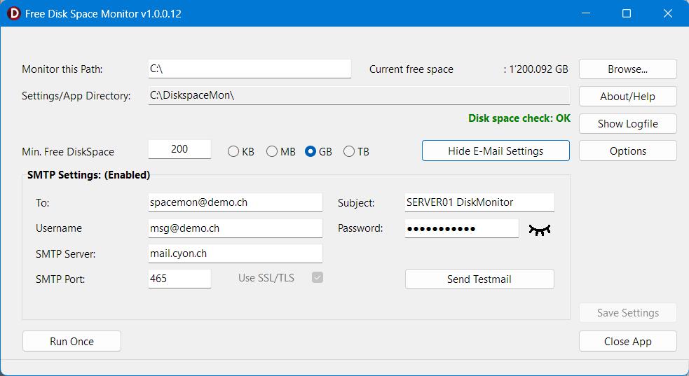The height and width of the screenshot is (376, 689).
Task: Focus the Min. Free DiskSpace value field
Action: [x=179, y=149]
